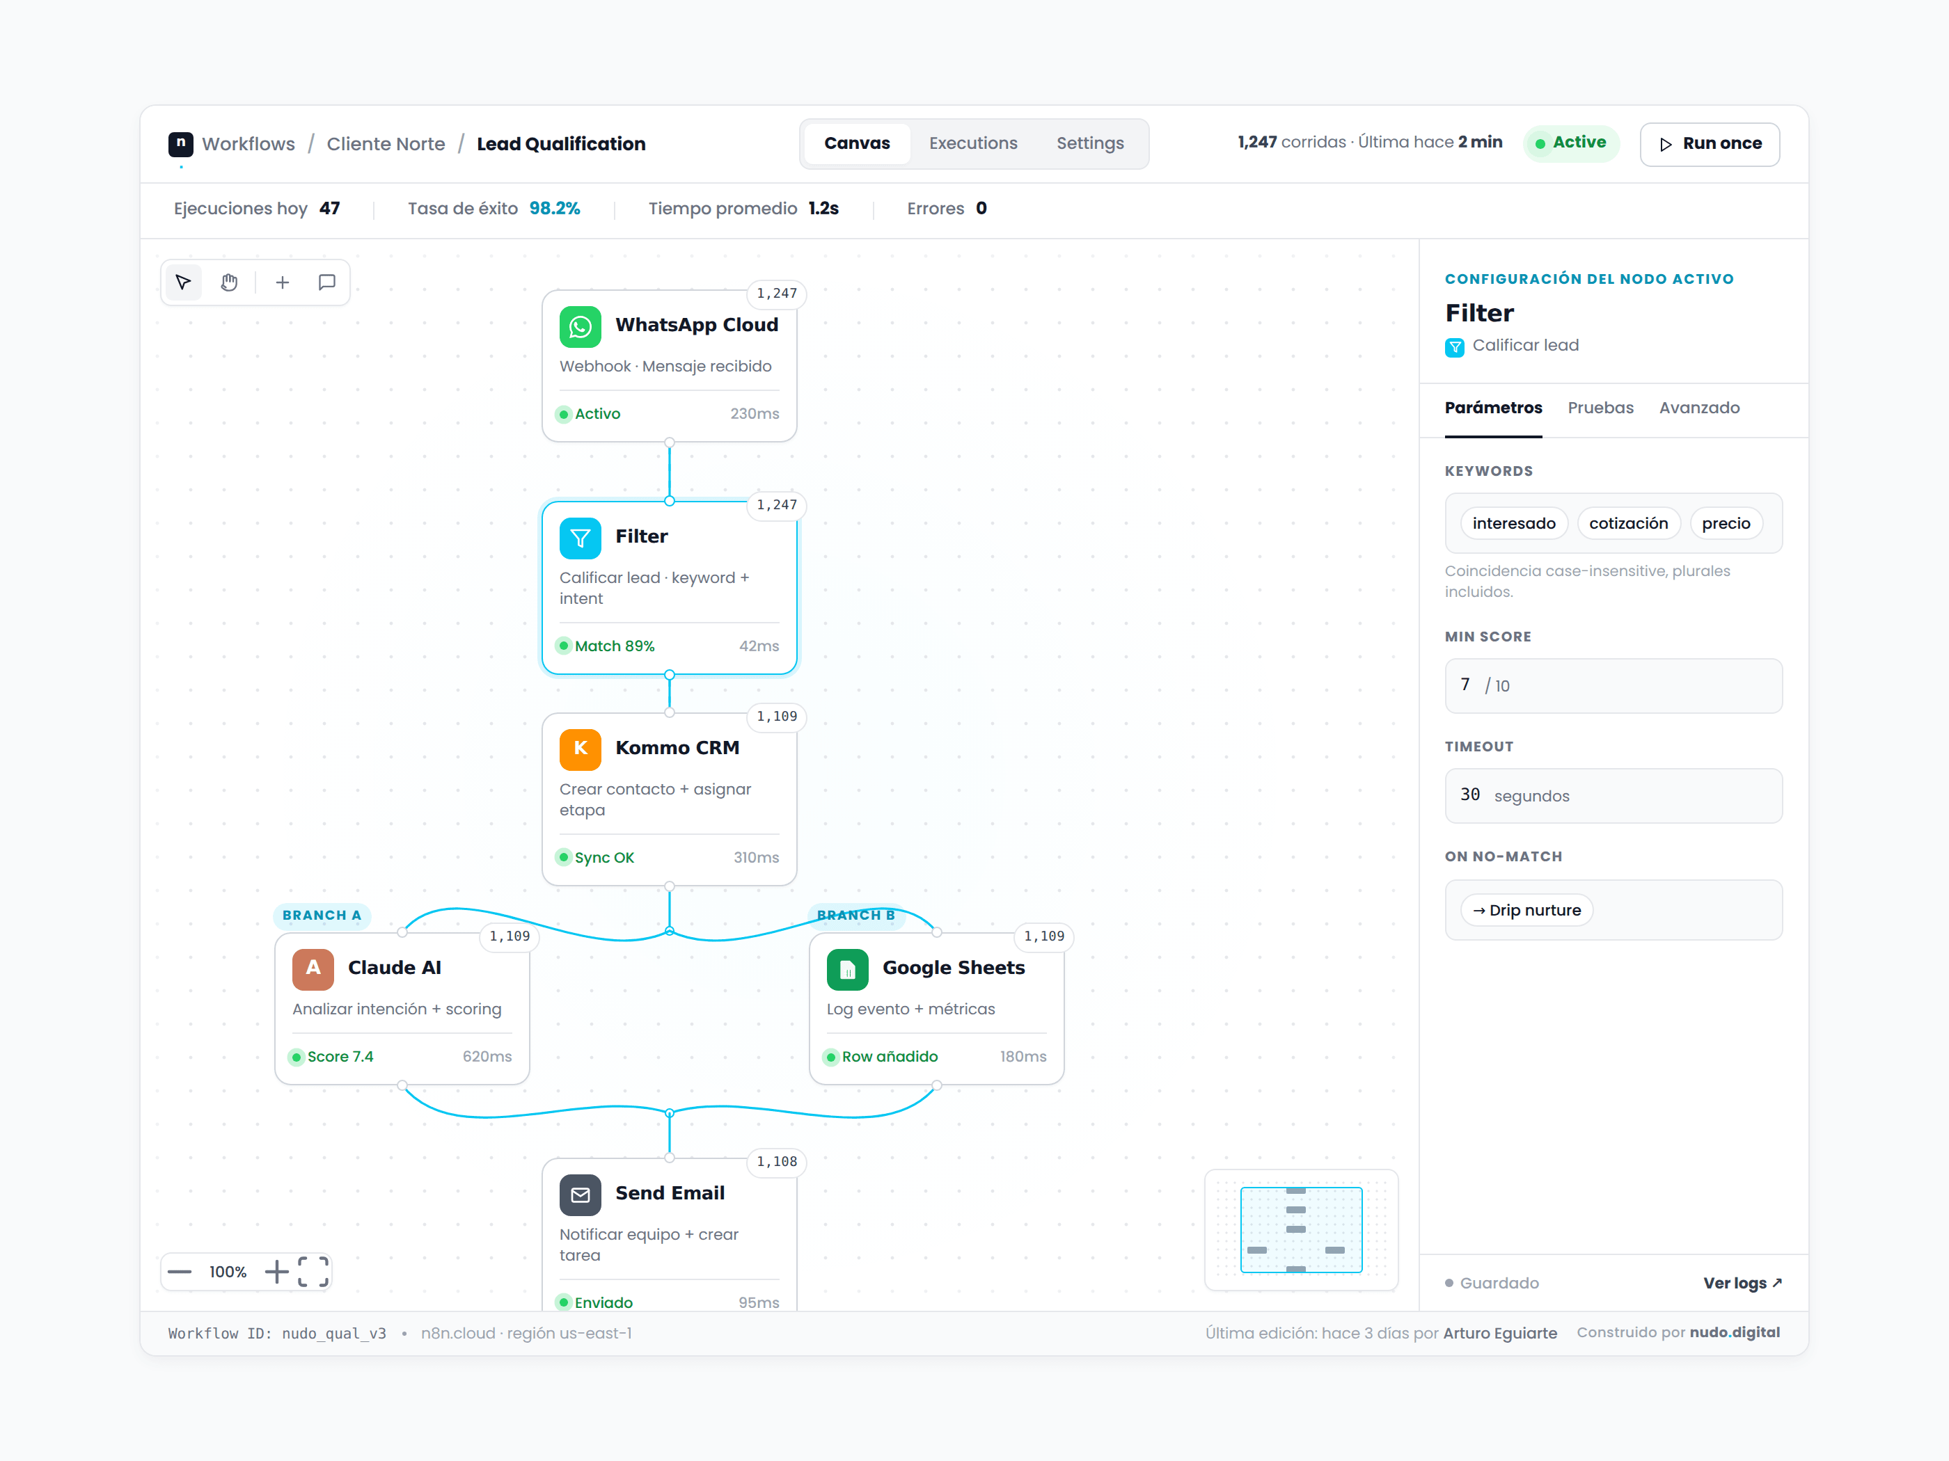Image resolution: width=1949 pixels, height=1461 pixels.
Task: Go to Cliente Norte breadcrumb
Action: (386, 143)
